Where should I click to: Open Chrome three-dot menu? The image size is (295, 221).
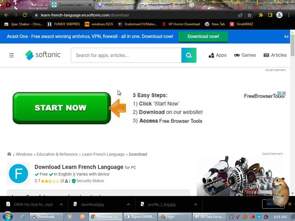pyautogui.click(x=289, y=15)
